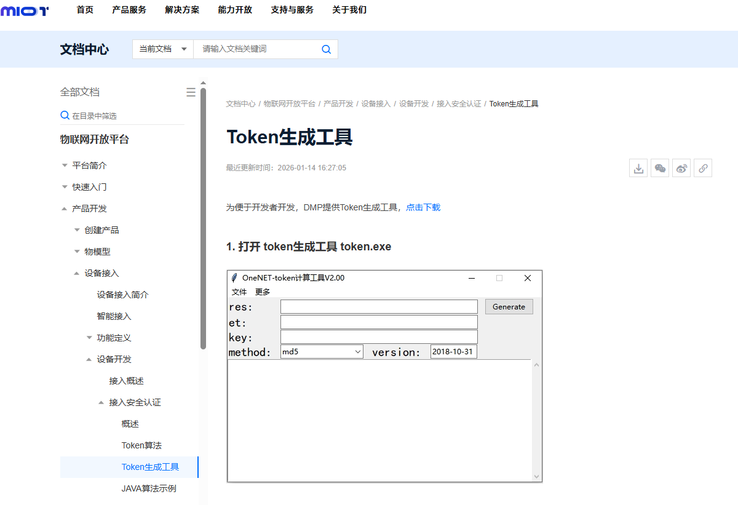Open 关于我们 menu
Viewport: 738px width, 505px height.
pyautogui.click(x=349, y=10)
